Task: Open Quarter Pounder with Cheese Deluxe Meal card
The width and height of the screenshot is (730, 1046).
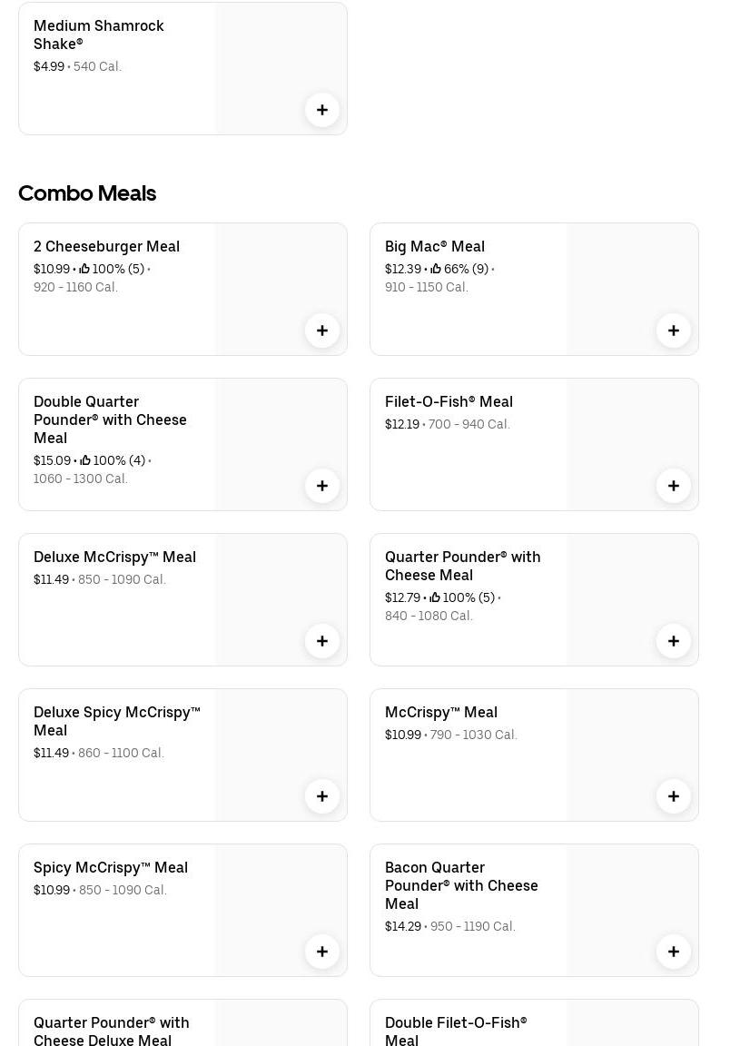Action: [111, 1031]
